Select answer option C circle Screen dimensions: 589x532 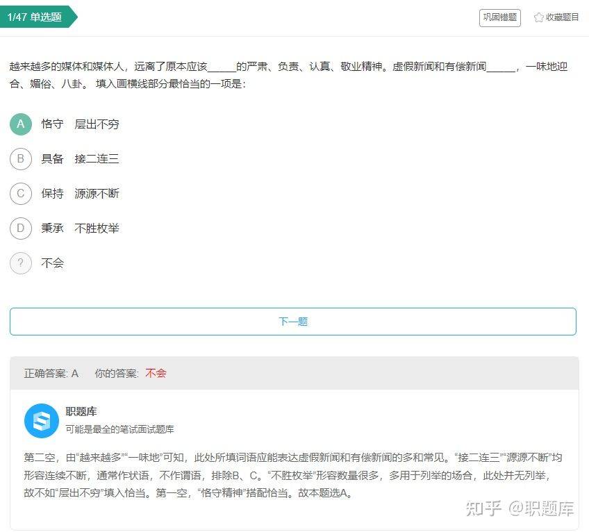click(x=20, y=194)
